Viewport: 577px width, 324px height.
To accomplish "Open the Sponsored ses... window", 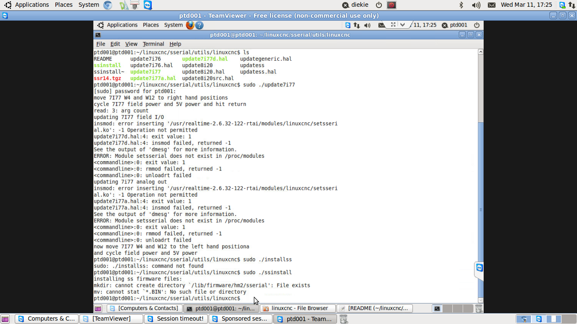I will [x=240, y=319].
